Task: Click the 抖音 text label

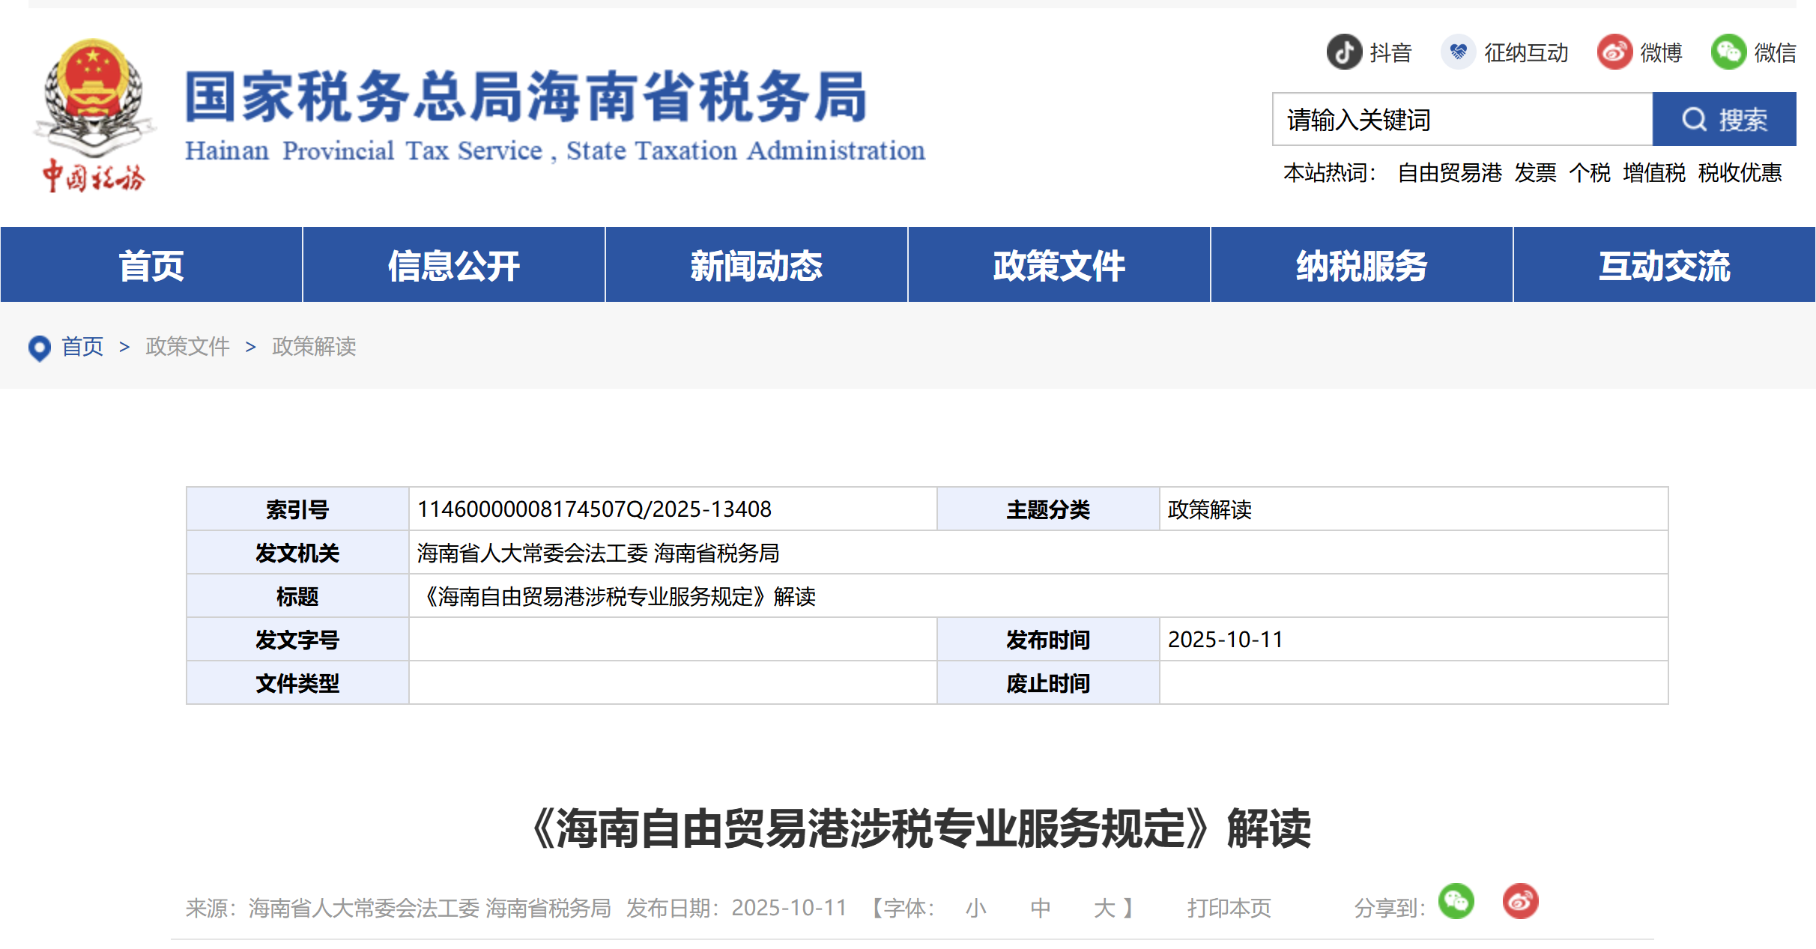Action: 1390,53
